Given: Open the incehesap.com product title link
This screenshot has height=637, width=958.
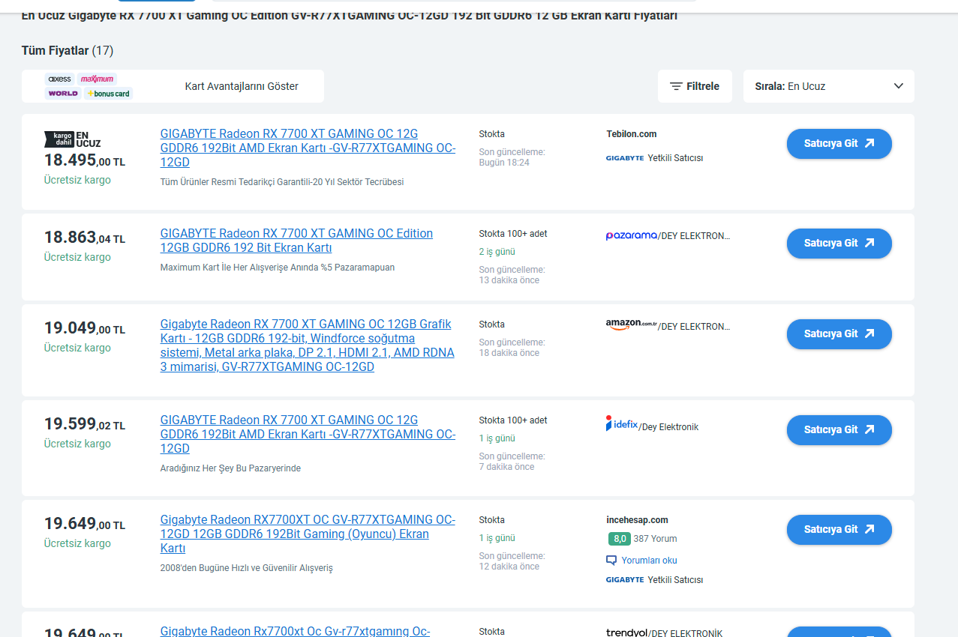Looking at the screenshot, I should tap(308, 534).
